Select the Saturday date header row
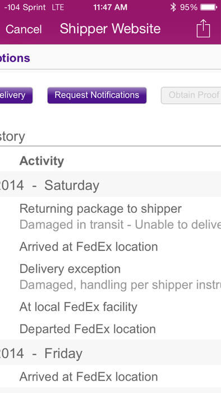The width and height of the screenshot is (221, 393). (110, 185)
